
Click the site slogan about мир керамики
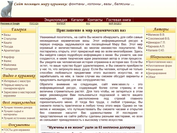point(74,4)
